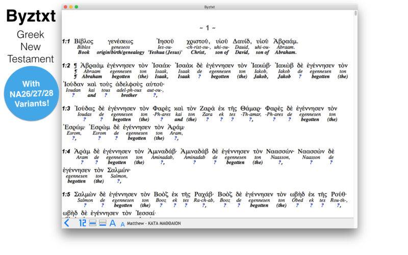Click the transliteration 'Ra-ch-ab,'

pyautogui.click(x=203, y=200)
